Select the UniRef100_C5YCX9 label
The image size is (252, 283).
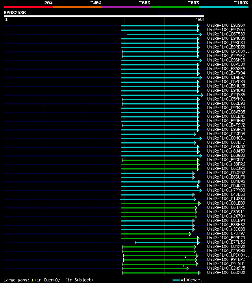pyautogui.click(x=226, y=82)
